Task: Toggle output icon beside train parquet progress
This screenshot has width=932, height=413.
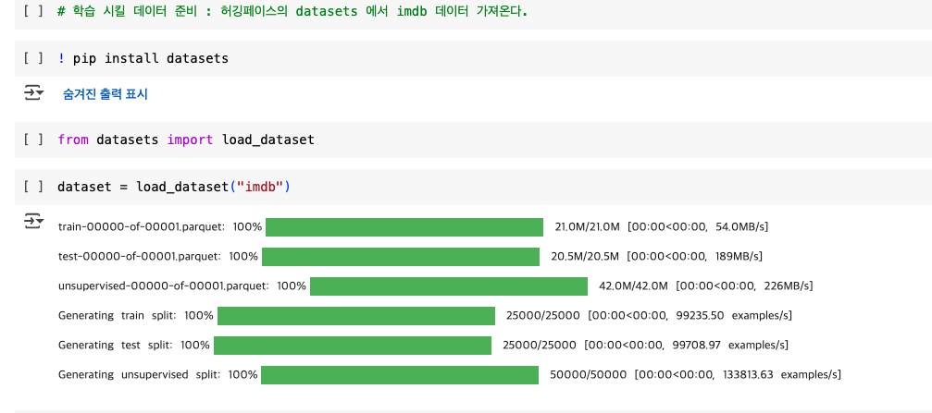Action: click(x=34, y=222)
